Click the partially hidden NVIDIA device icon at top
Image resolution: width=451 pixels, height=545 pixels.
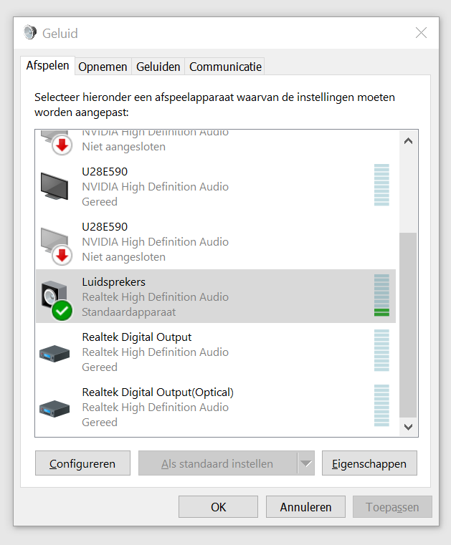tap(56, 143)
